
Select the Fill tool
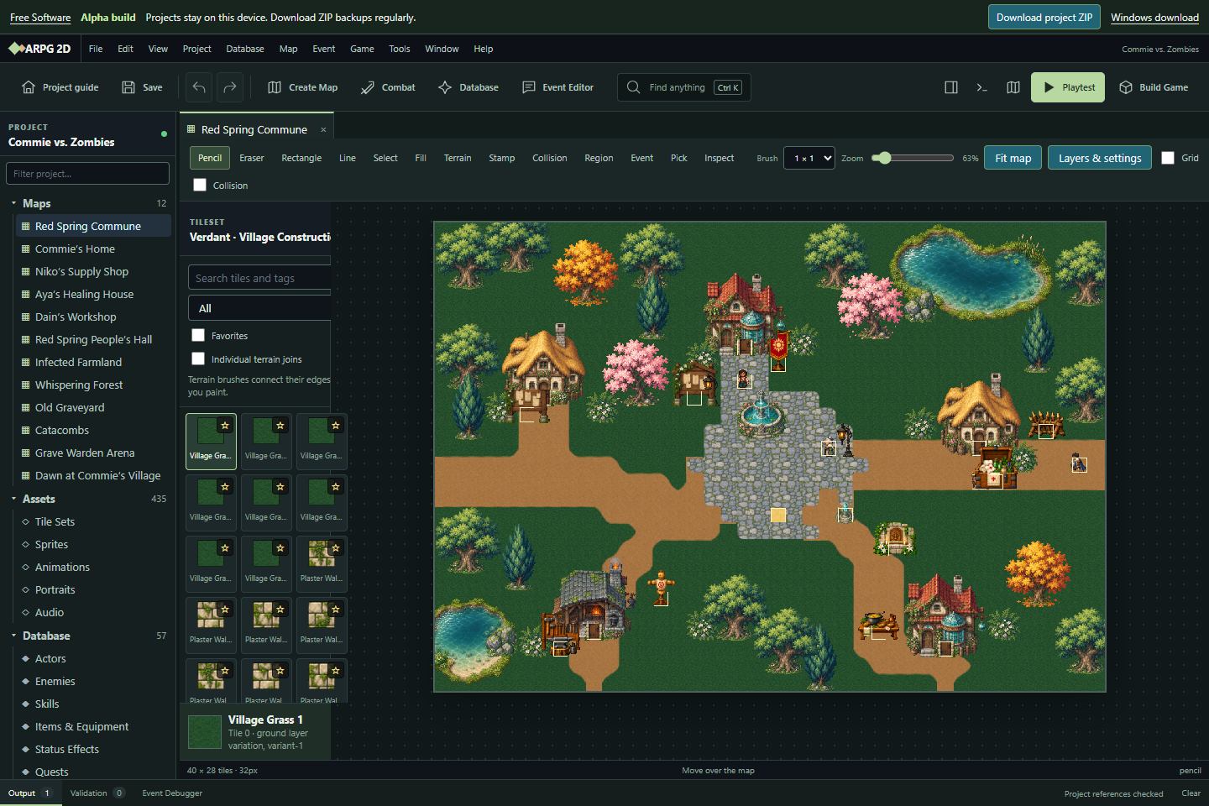421,158
